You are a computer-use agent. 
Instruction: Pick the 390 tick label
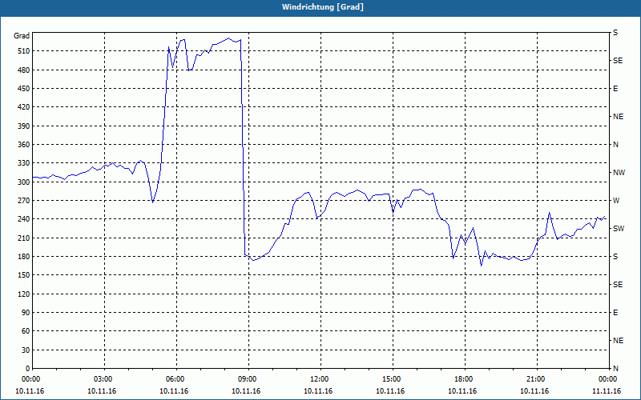click(24, 126)
